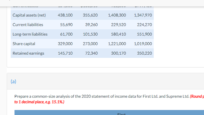
Task: Click the value 72,340 in Retained earnings row
Action: pos(91,53)
